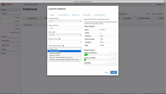This screenshot has width=166, height=94.
Task: Click the Launch Instance button in the page header
Action: click(x=157, y=14)
